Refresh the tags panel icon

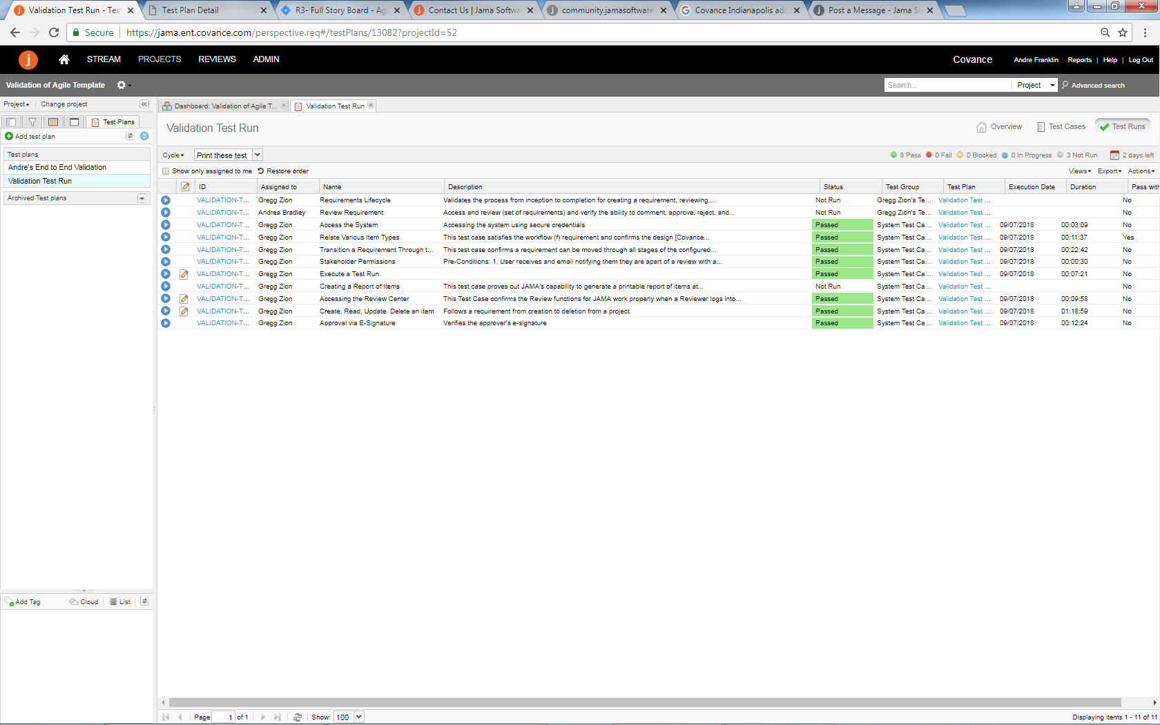(x=144, y=601)
